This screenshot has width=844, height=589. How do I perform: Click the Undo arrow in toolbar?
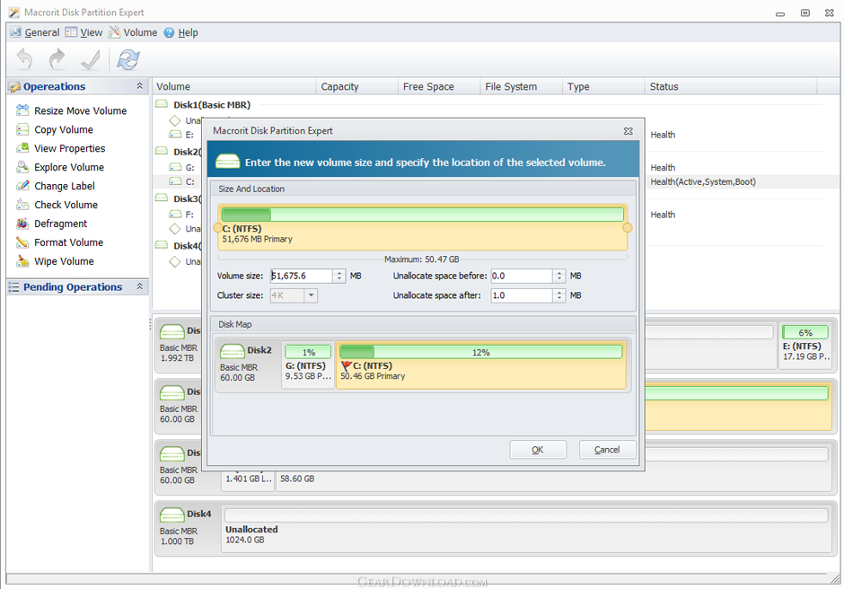(x=24, y=59)
